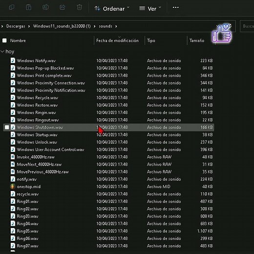Click the sounds breadcrumb segment
The height and width of the screenshot is (254, 254).
tap(106, 26)
